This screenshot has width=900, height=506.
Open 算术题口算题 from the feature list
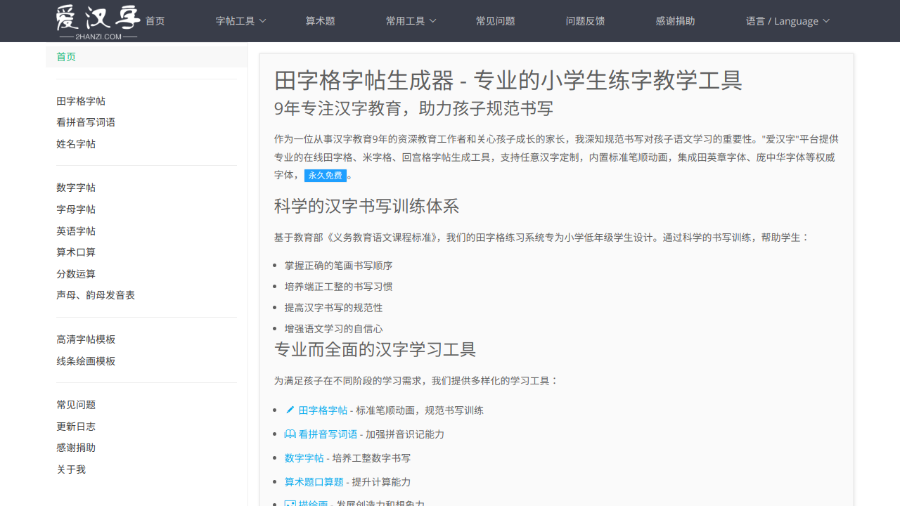314,482
